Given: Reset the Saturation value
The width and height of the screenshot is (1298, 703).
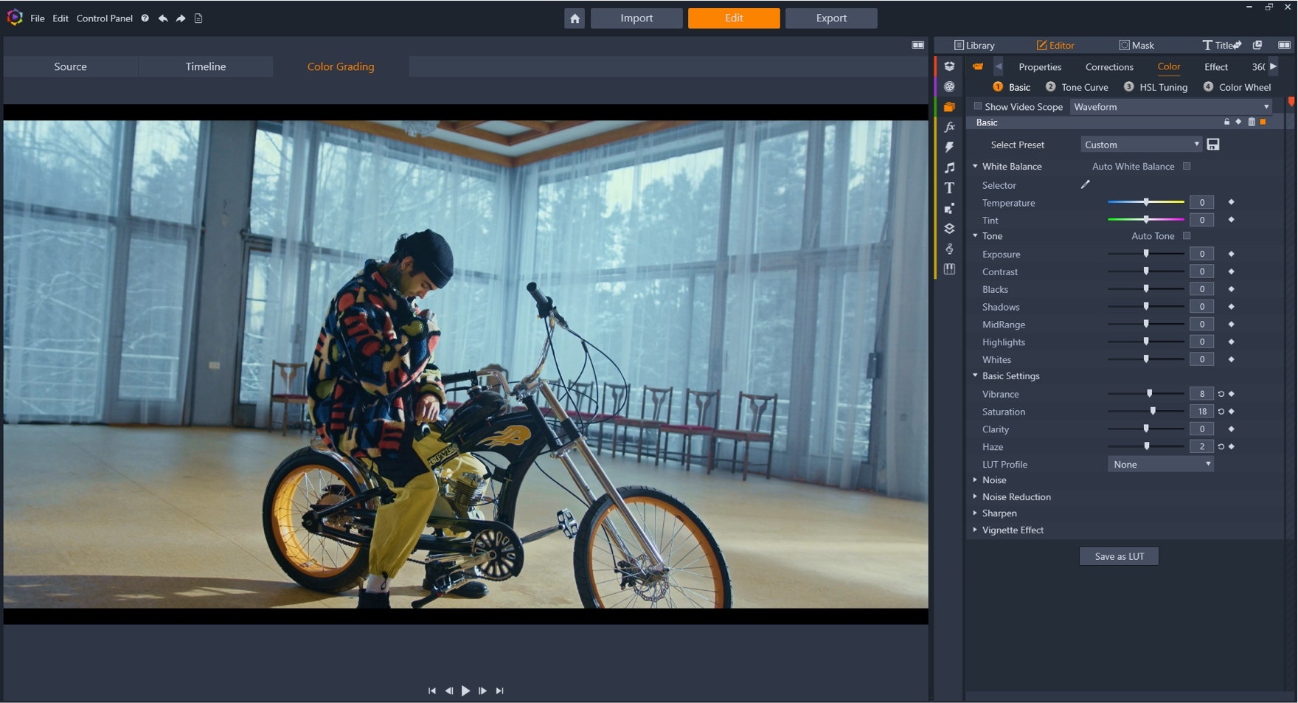Looking at the screenshot, I should point(1221,412).
